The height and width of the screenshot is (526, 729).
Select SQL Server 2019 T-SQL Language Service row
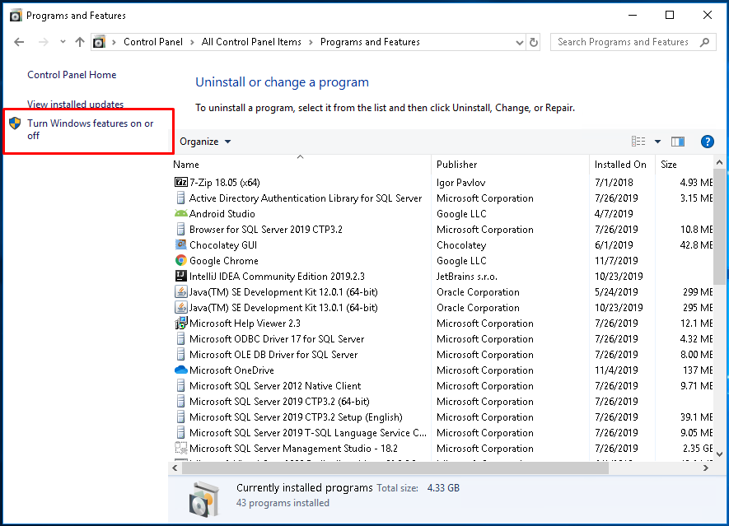[308, 433]
